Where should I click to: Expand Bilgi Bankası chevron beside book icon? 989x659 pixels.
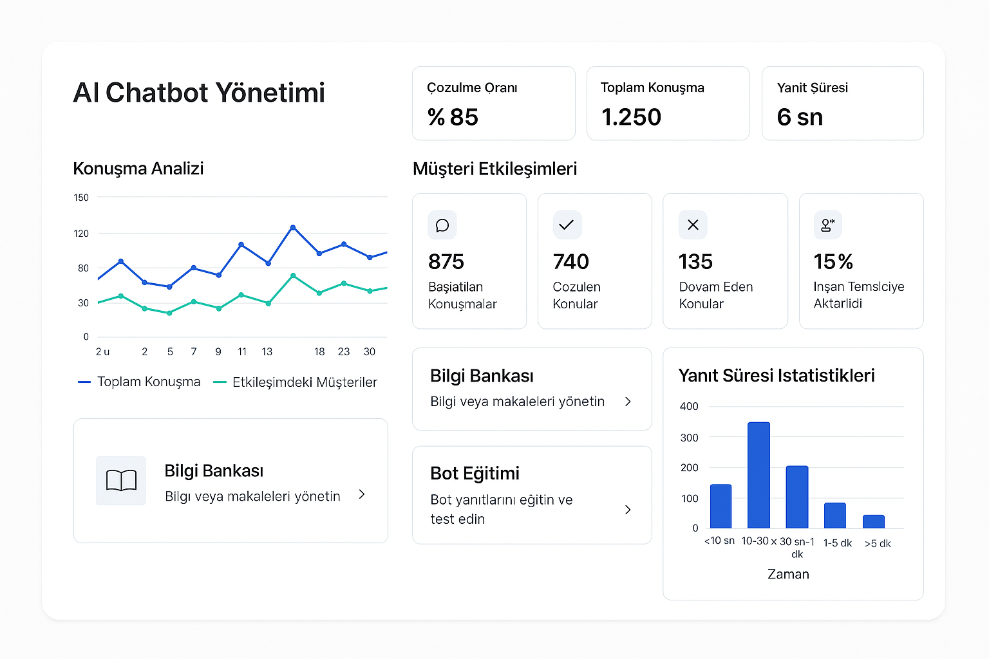[x=362, y=494]
